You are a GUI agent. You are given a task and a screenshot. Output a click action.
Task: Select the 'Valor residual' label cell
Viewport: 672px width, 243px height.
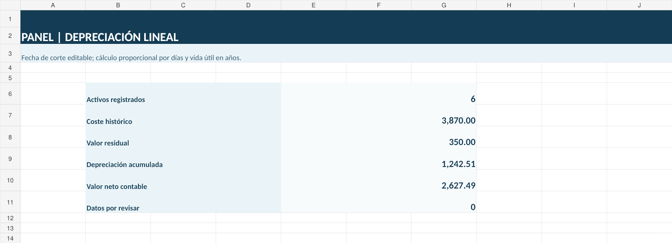click(x=183, y=137)
